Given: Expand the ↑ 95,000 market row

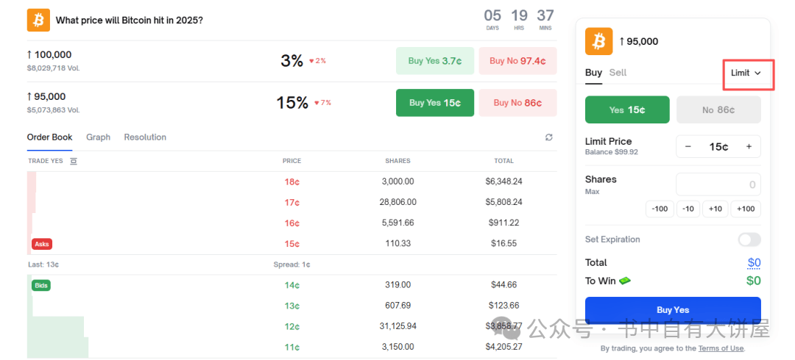Looking at the screenshot, I should pyautogui.click(x=291, y=103).
